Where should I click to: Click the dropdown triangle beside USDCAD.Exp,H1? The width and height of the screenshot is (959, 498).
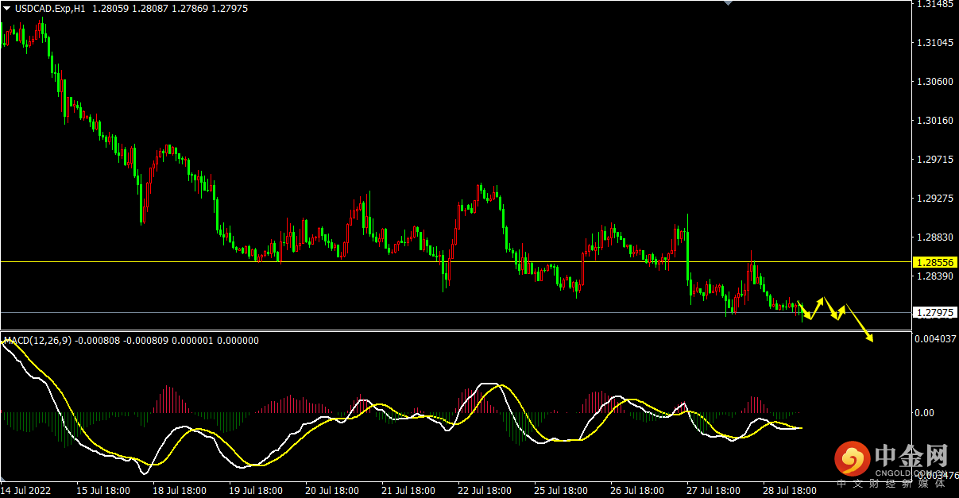click(x=7, y=9)
